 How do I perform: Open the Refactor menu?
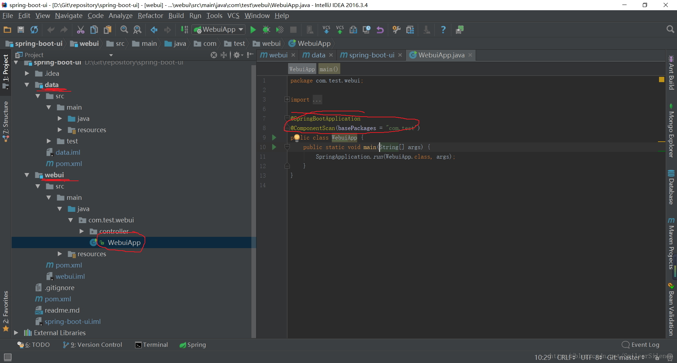point(150,16)
